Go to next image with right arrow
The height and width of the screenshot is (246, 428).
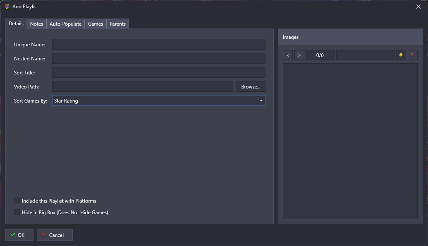[x=299, y=55]
